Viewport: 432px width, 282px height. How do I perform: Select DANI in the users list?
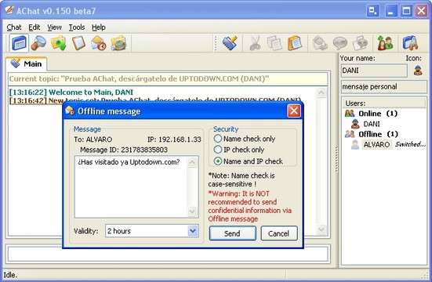click(x=372, y=124)
